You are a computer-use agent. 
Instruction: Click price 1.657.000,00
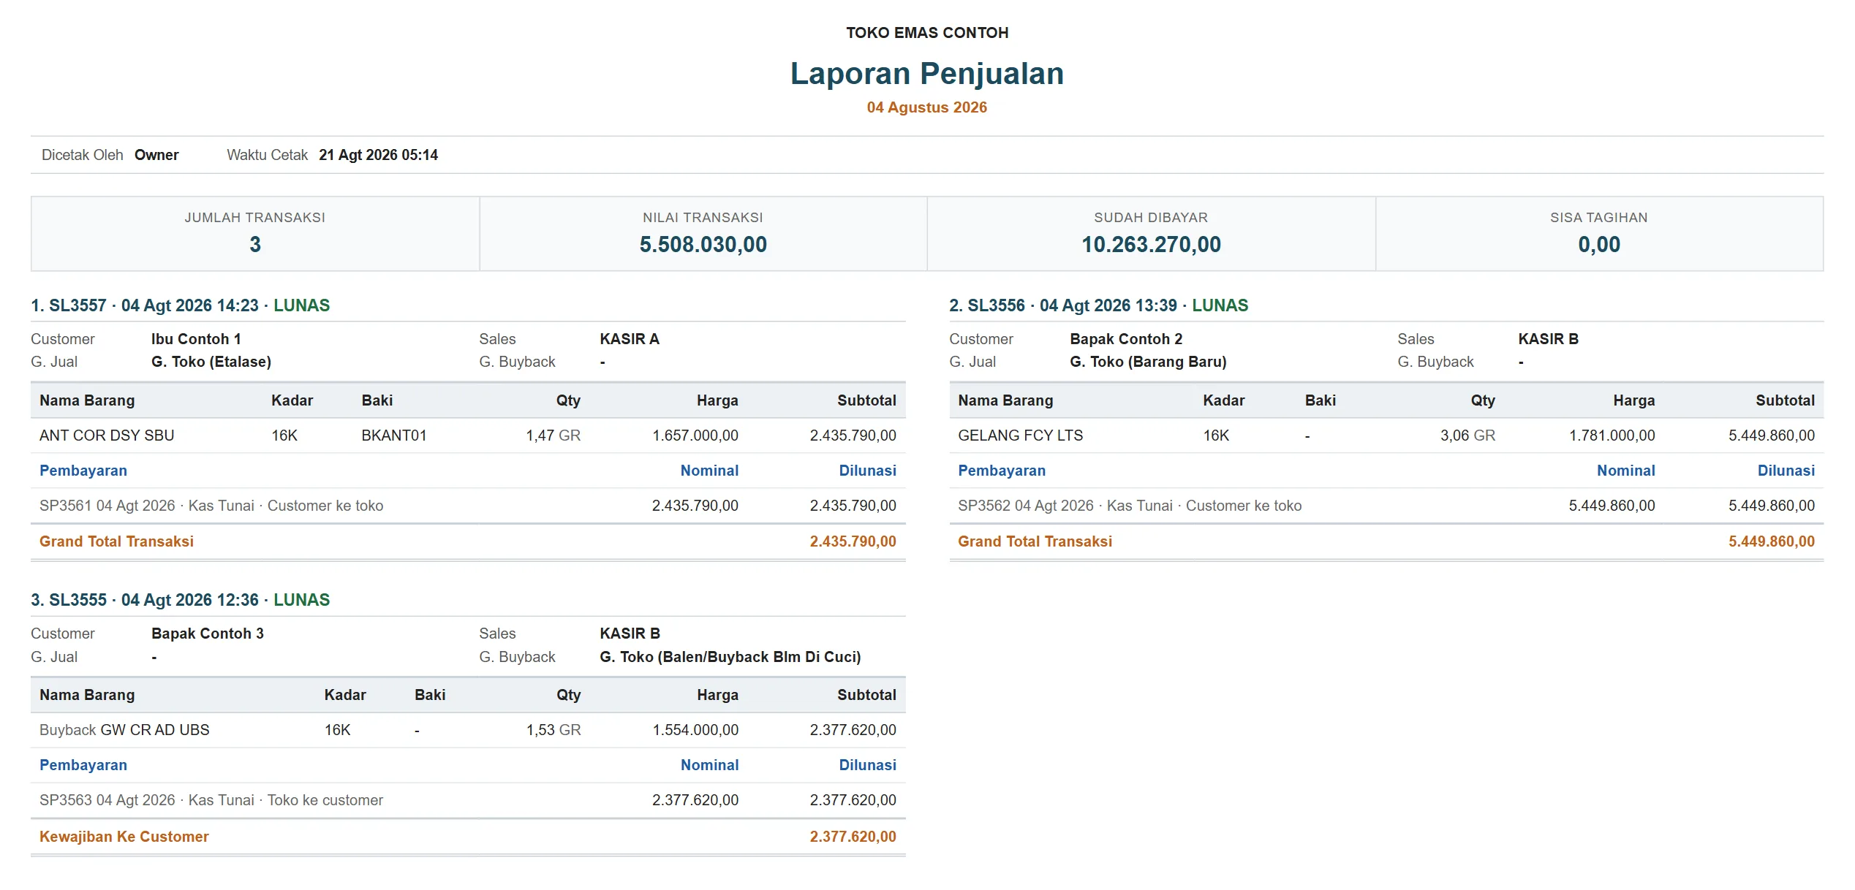coord(695,436)
